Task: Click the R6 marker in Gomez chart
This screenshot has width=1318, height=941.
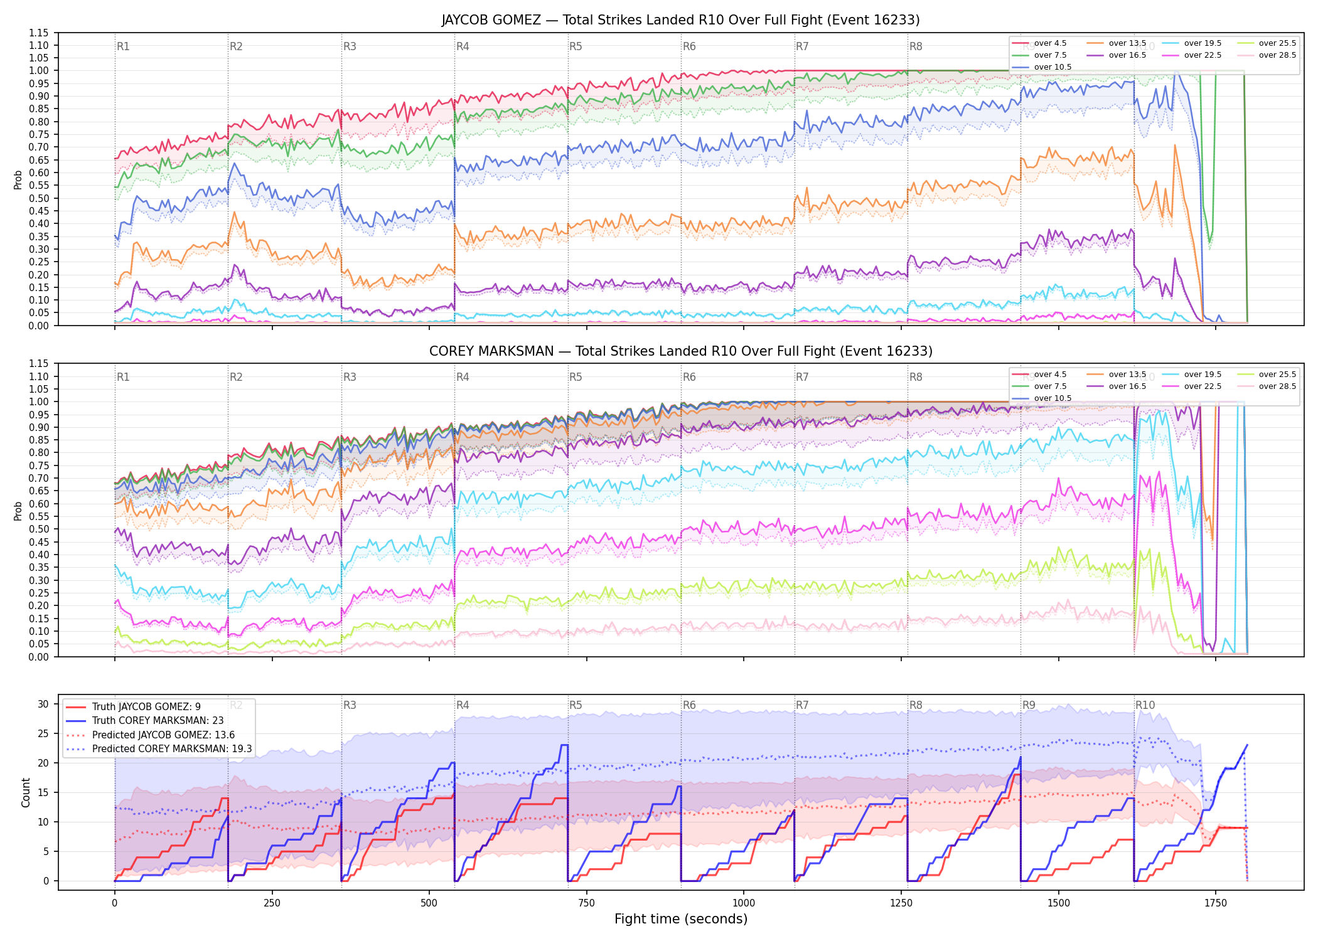Action: point(689,46)
